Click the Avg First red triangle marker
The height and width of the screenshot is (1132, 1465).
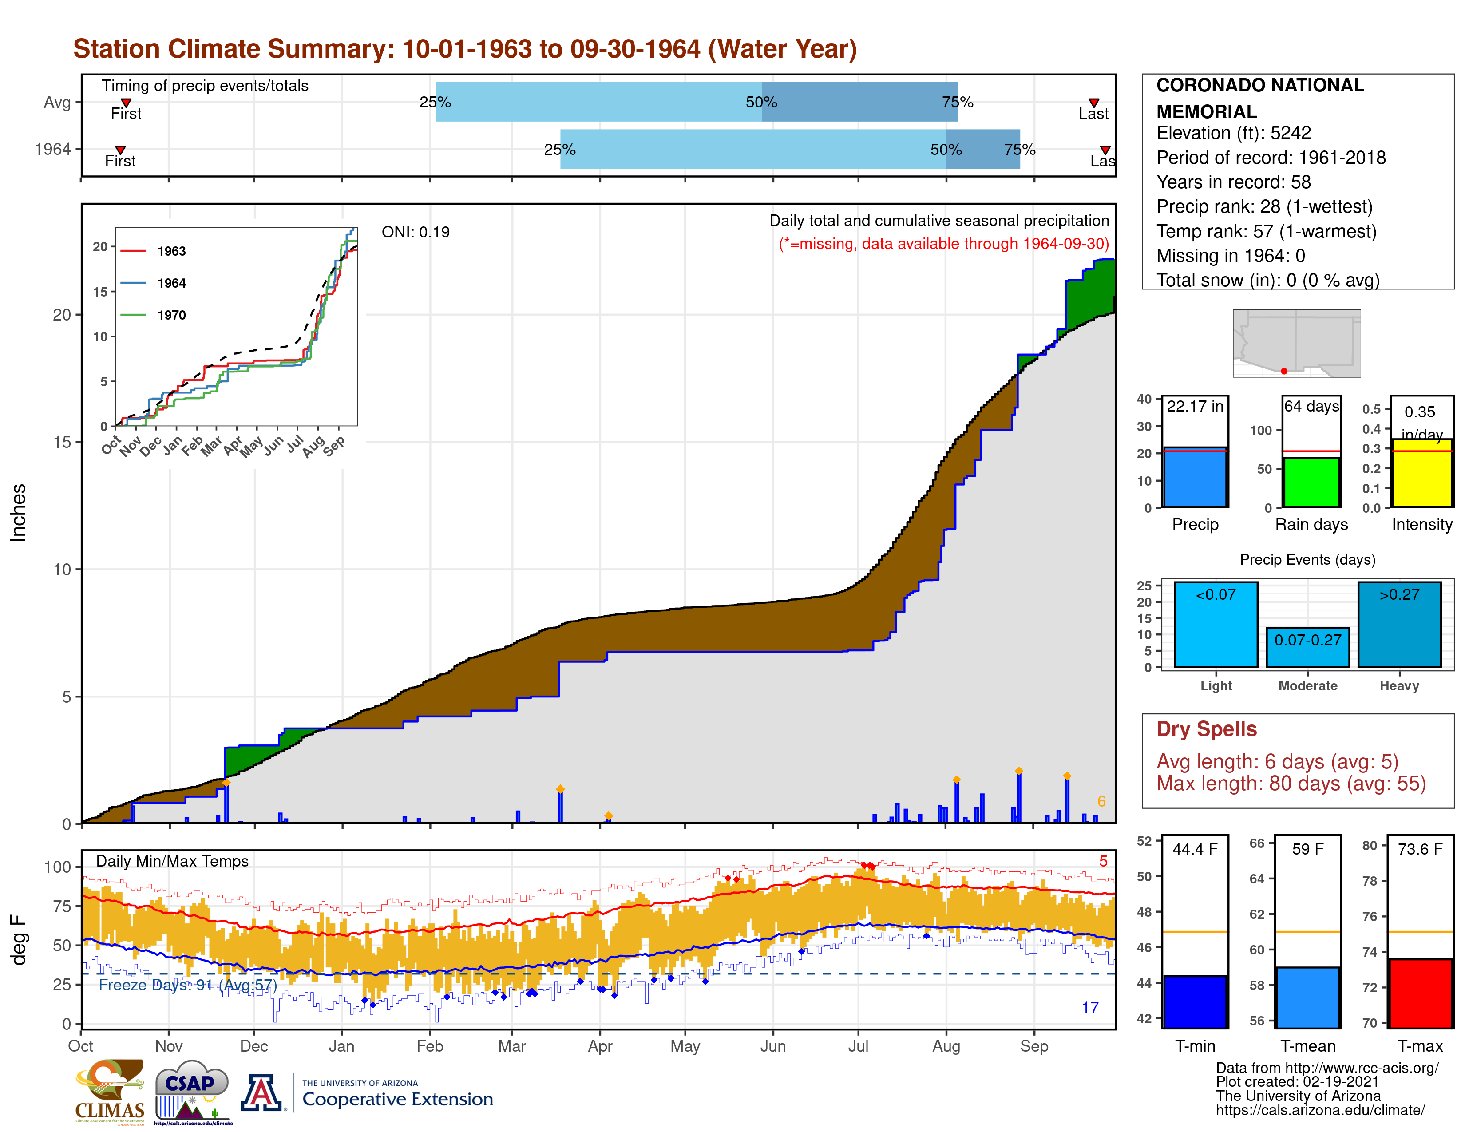[x=126, y=103]
